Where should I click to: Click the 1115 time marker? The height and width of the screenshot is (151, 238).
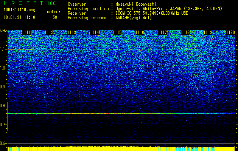[x=117, y=32]
